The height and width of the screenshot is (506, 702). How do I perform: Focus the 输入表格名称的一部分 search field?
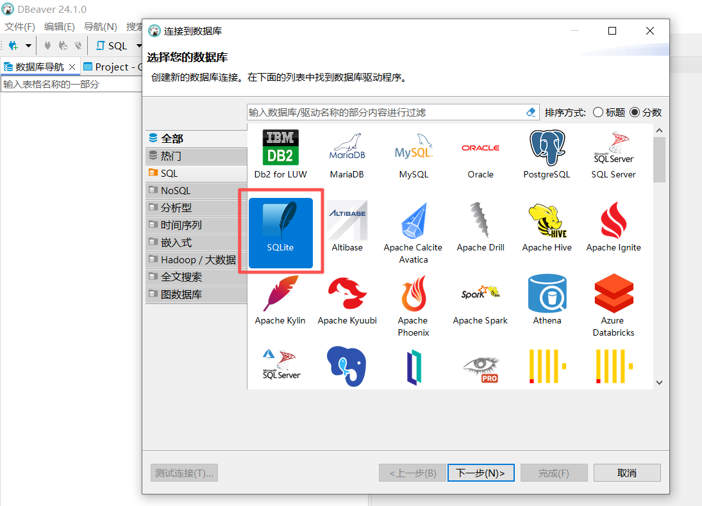click(x=72, y=84)
